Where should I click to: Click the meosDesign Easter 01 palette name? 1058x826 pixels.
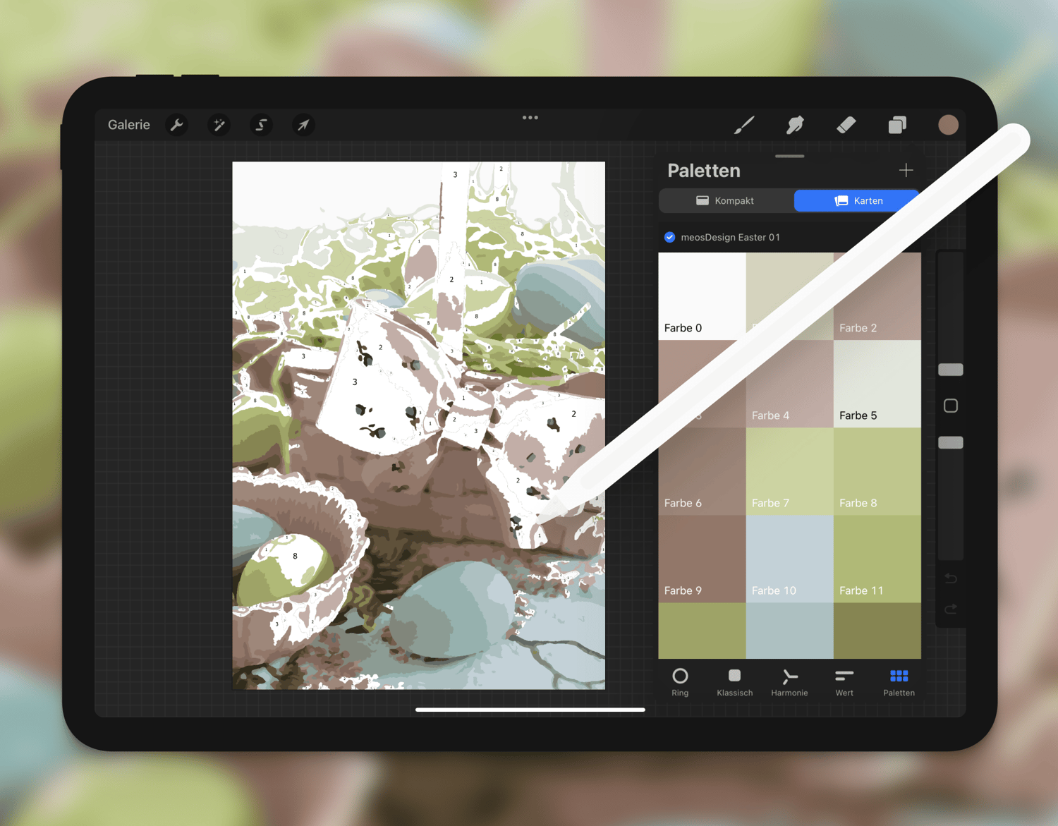pos(730,237)
